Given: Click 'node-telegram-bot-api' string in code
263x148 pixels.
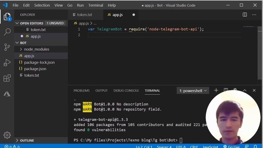Looking at the screenshot, I should point(173,29).
